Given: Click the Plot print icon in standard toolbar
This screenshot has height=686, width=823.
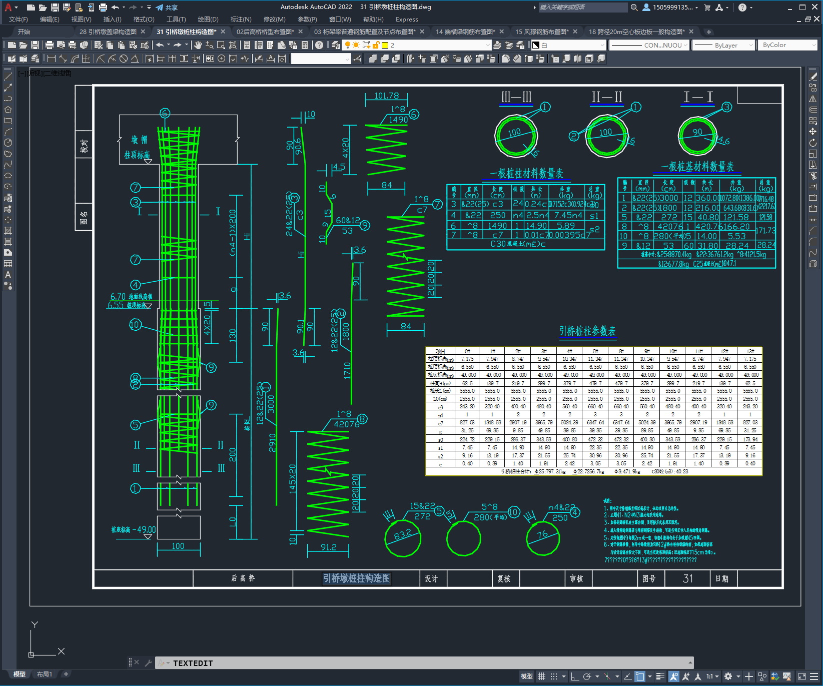Looking at the screenshot, I should [49, 45].
